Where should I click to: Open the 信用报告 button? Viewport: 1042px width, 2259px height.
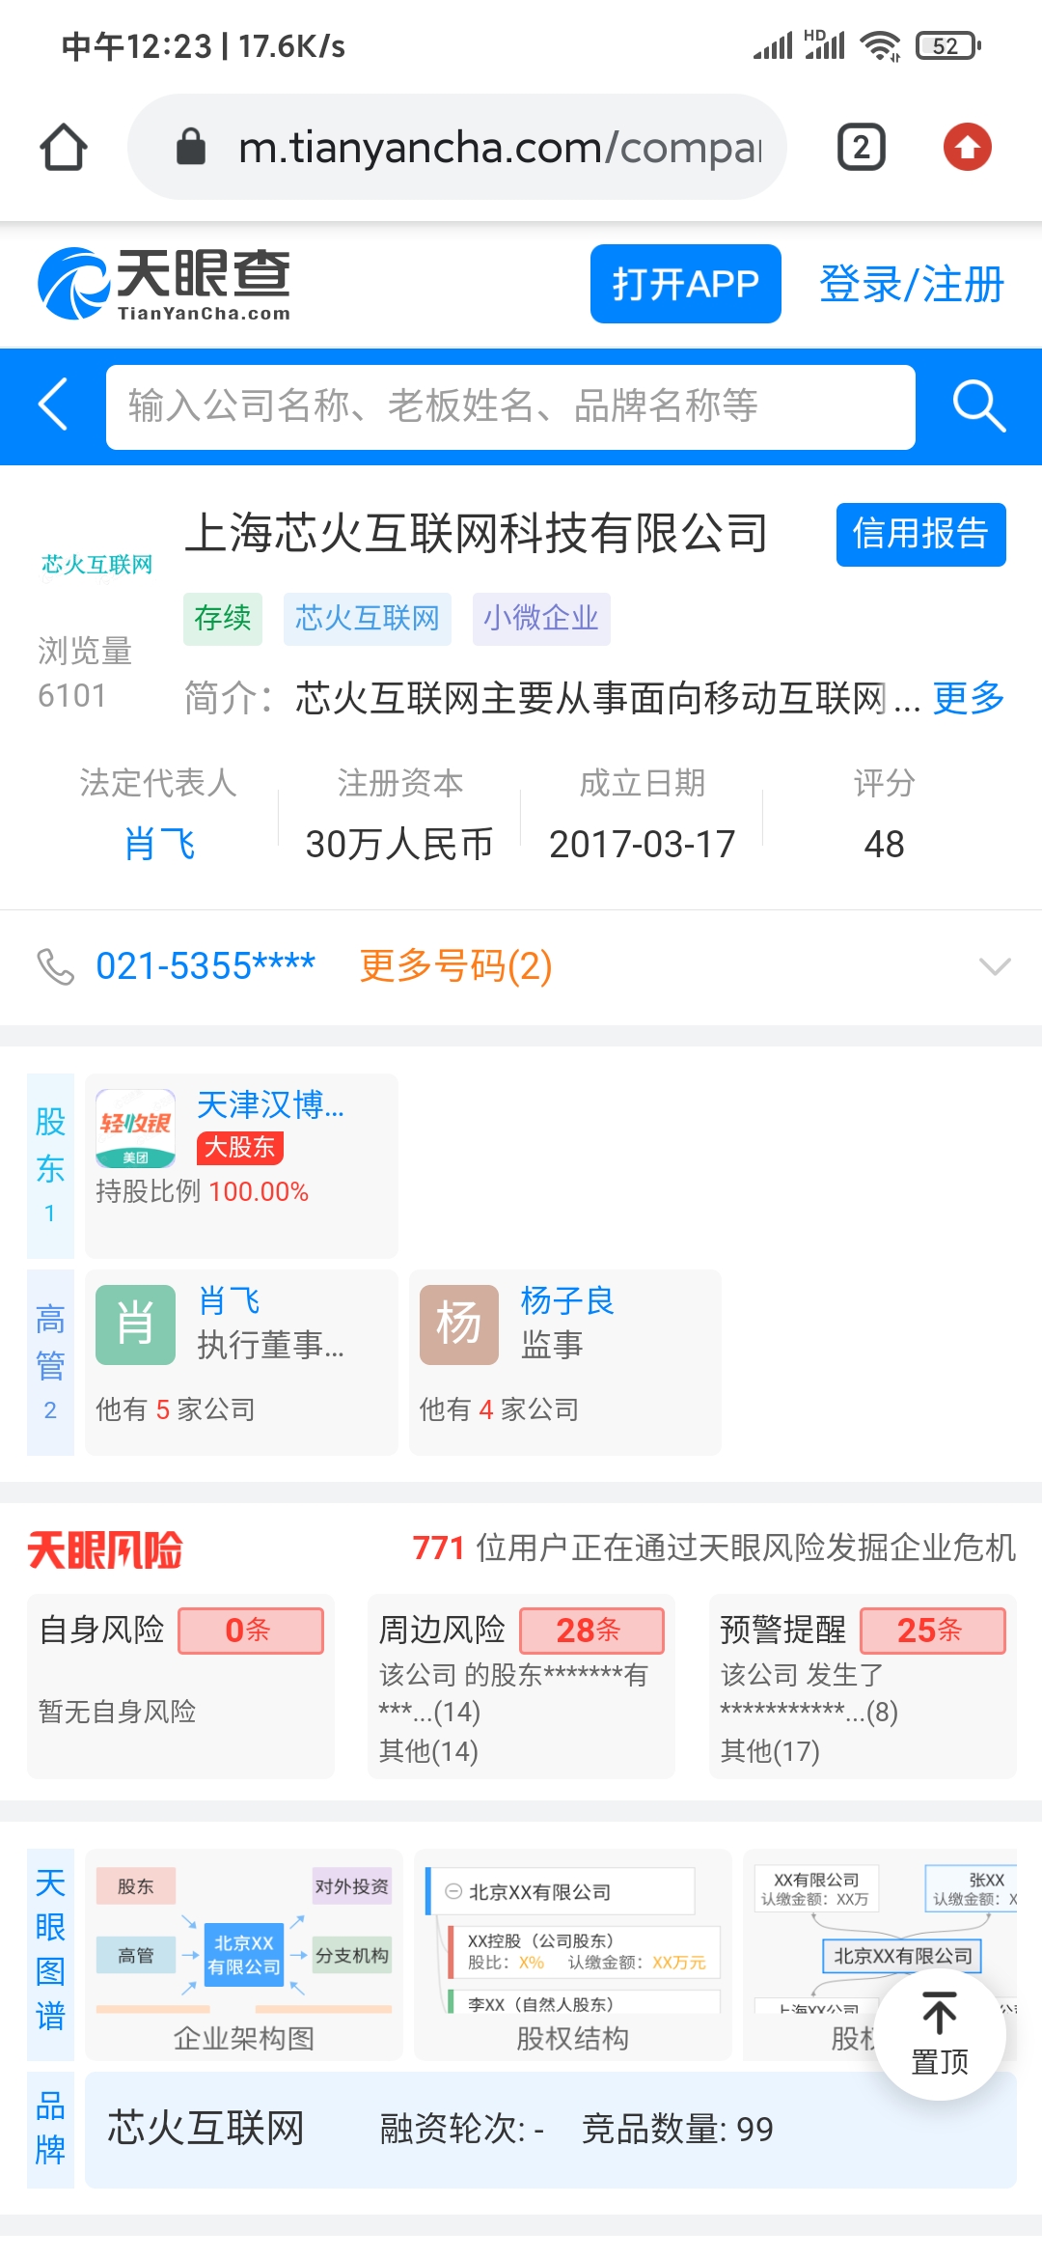920,534
